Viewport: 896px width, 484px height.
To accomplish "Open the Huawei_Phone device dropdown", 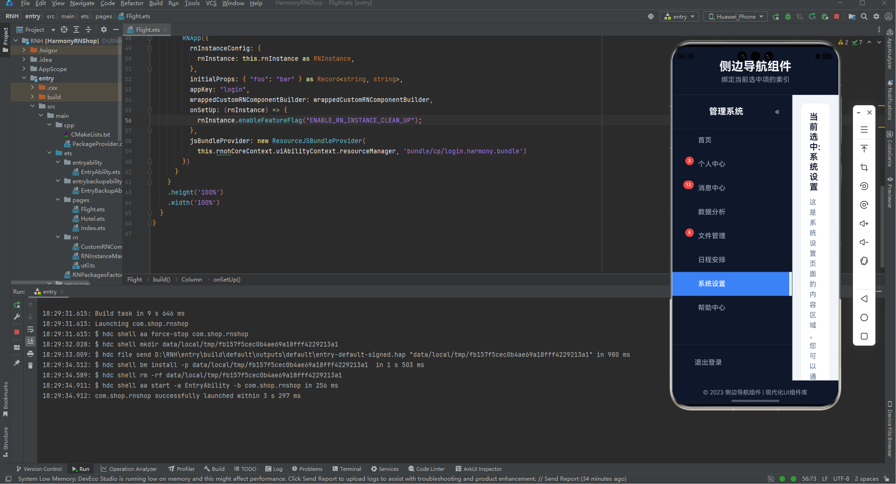I will point(736,16).
